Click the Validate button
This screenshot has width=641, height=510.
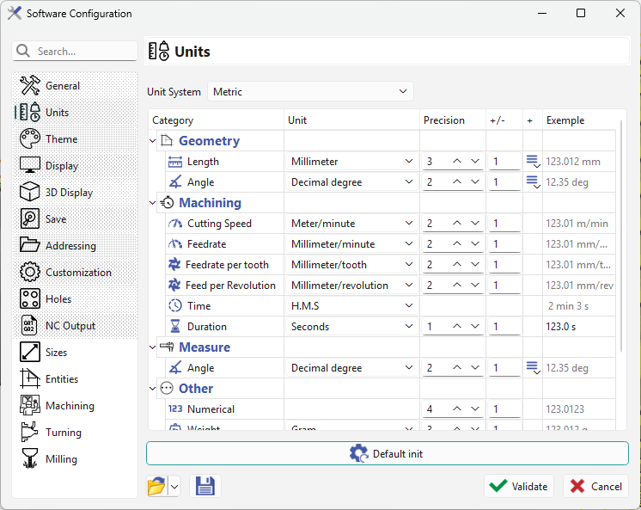click(518, 486)
